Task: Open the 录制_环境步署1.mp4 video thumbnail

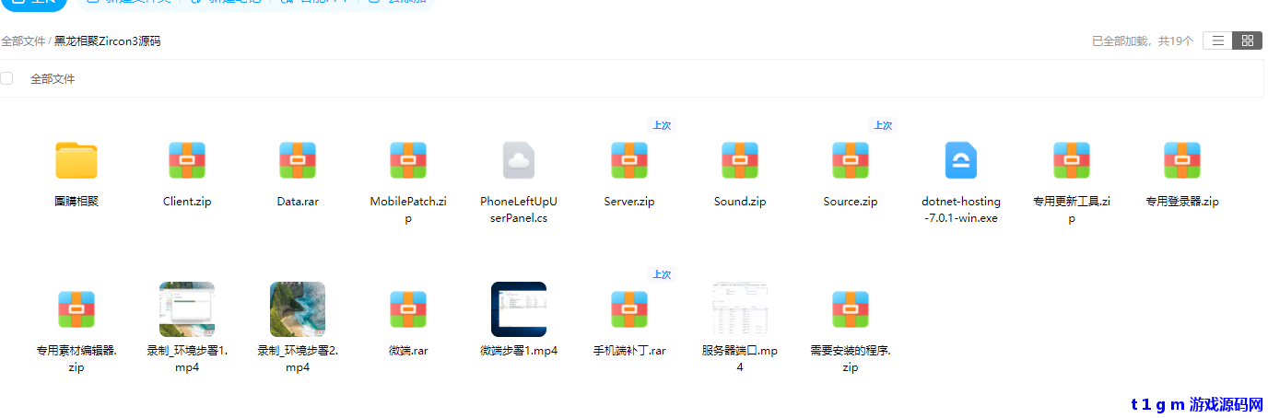Action: [187, 309]
